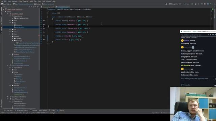Collapse the OpenTl.Server solution root node
The width and height of the screenshot is (216, 121).
(3, 9)
